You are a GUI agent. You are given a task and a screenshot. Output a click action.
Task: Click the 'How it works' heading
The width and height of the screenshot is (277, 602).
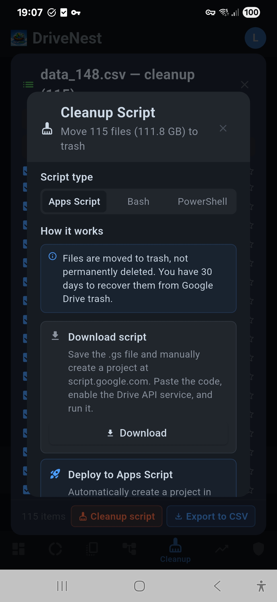(72, 231)
